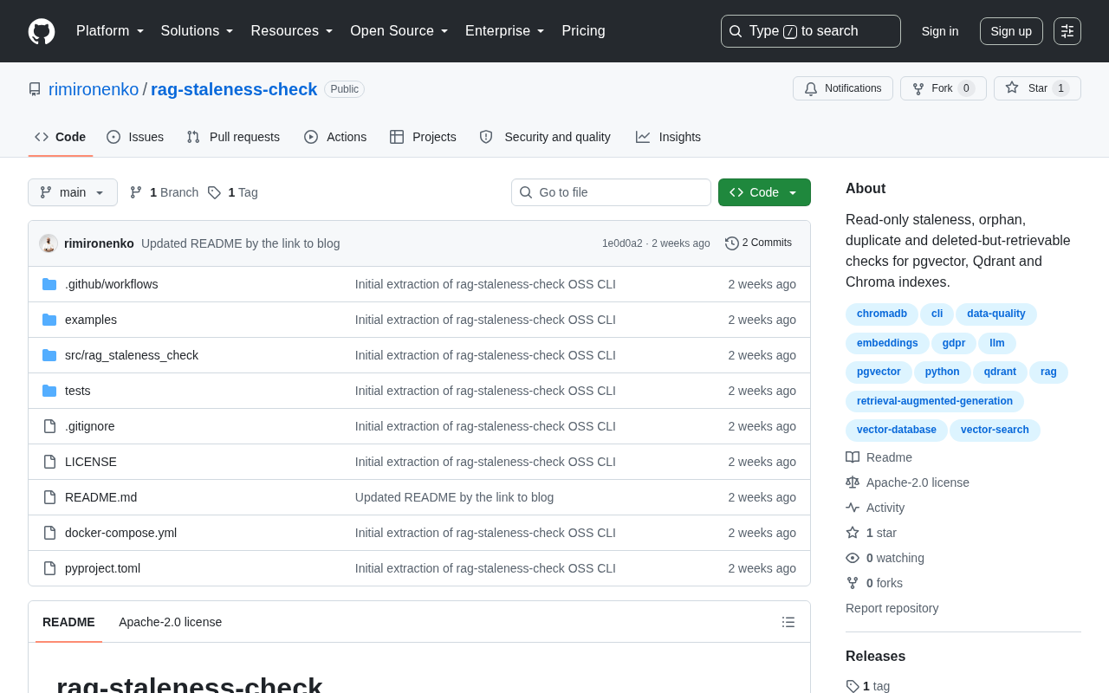The height and width of the screenshot is (693, 1109).
Task: Open commit hash 1e0d0a2
Action: click(622, 243)
